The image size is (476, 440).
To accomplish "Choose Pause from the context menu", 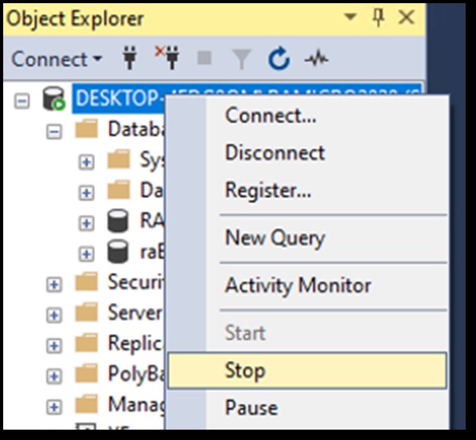I will (x=252, y=407).
